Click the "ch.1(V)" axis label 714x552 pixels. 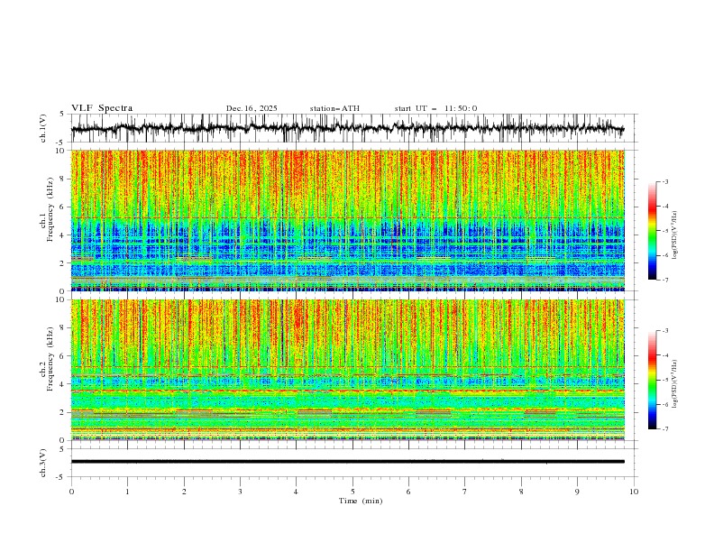pyautogui.click(x=43, y=128)
